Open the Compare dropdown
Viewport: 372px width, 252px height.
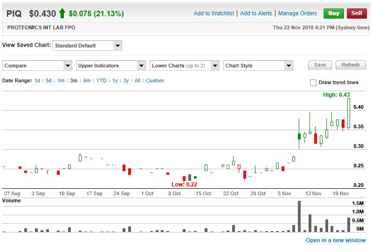point(37,66)
